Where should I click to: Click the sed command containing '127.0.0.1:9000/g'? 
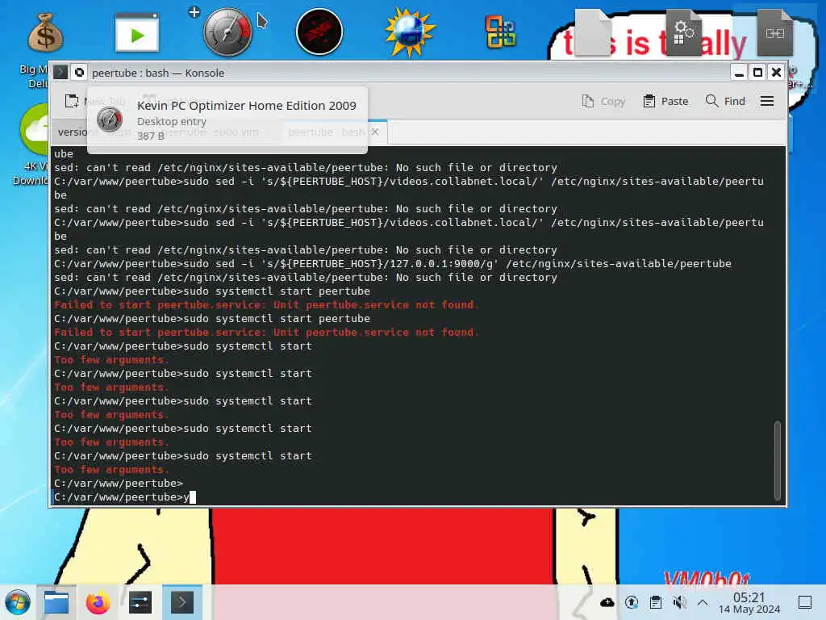click(393, 264)
